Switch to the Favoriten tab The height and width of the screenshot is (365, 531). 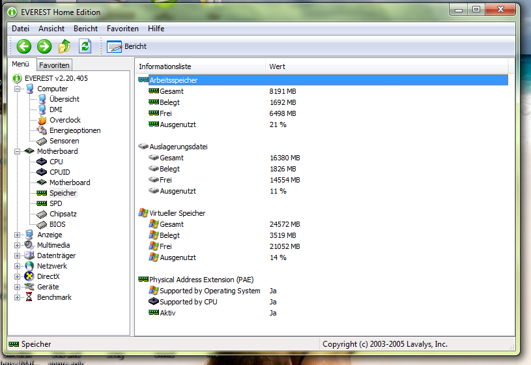pyautogui.click(x=54, y=65)
